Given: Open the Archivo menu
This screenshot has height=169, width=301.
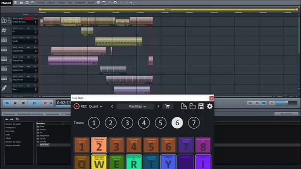Looking at the screenshot, I should coord(41,3).
